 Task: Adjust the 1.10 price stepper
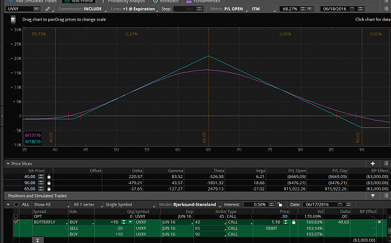click(x=287, y=222)
